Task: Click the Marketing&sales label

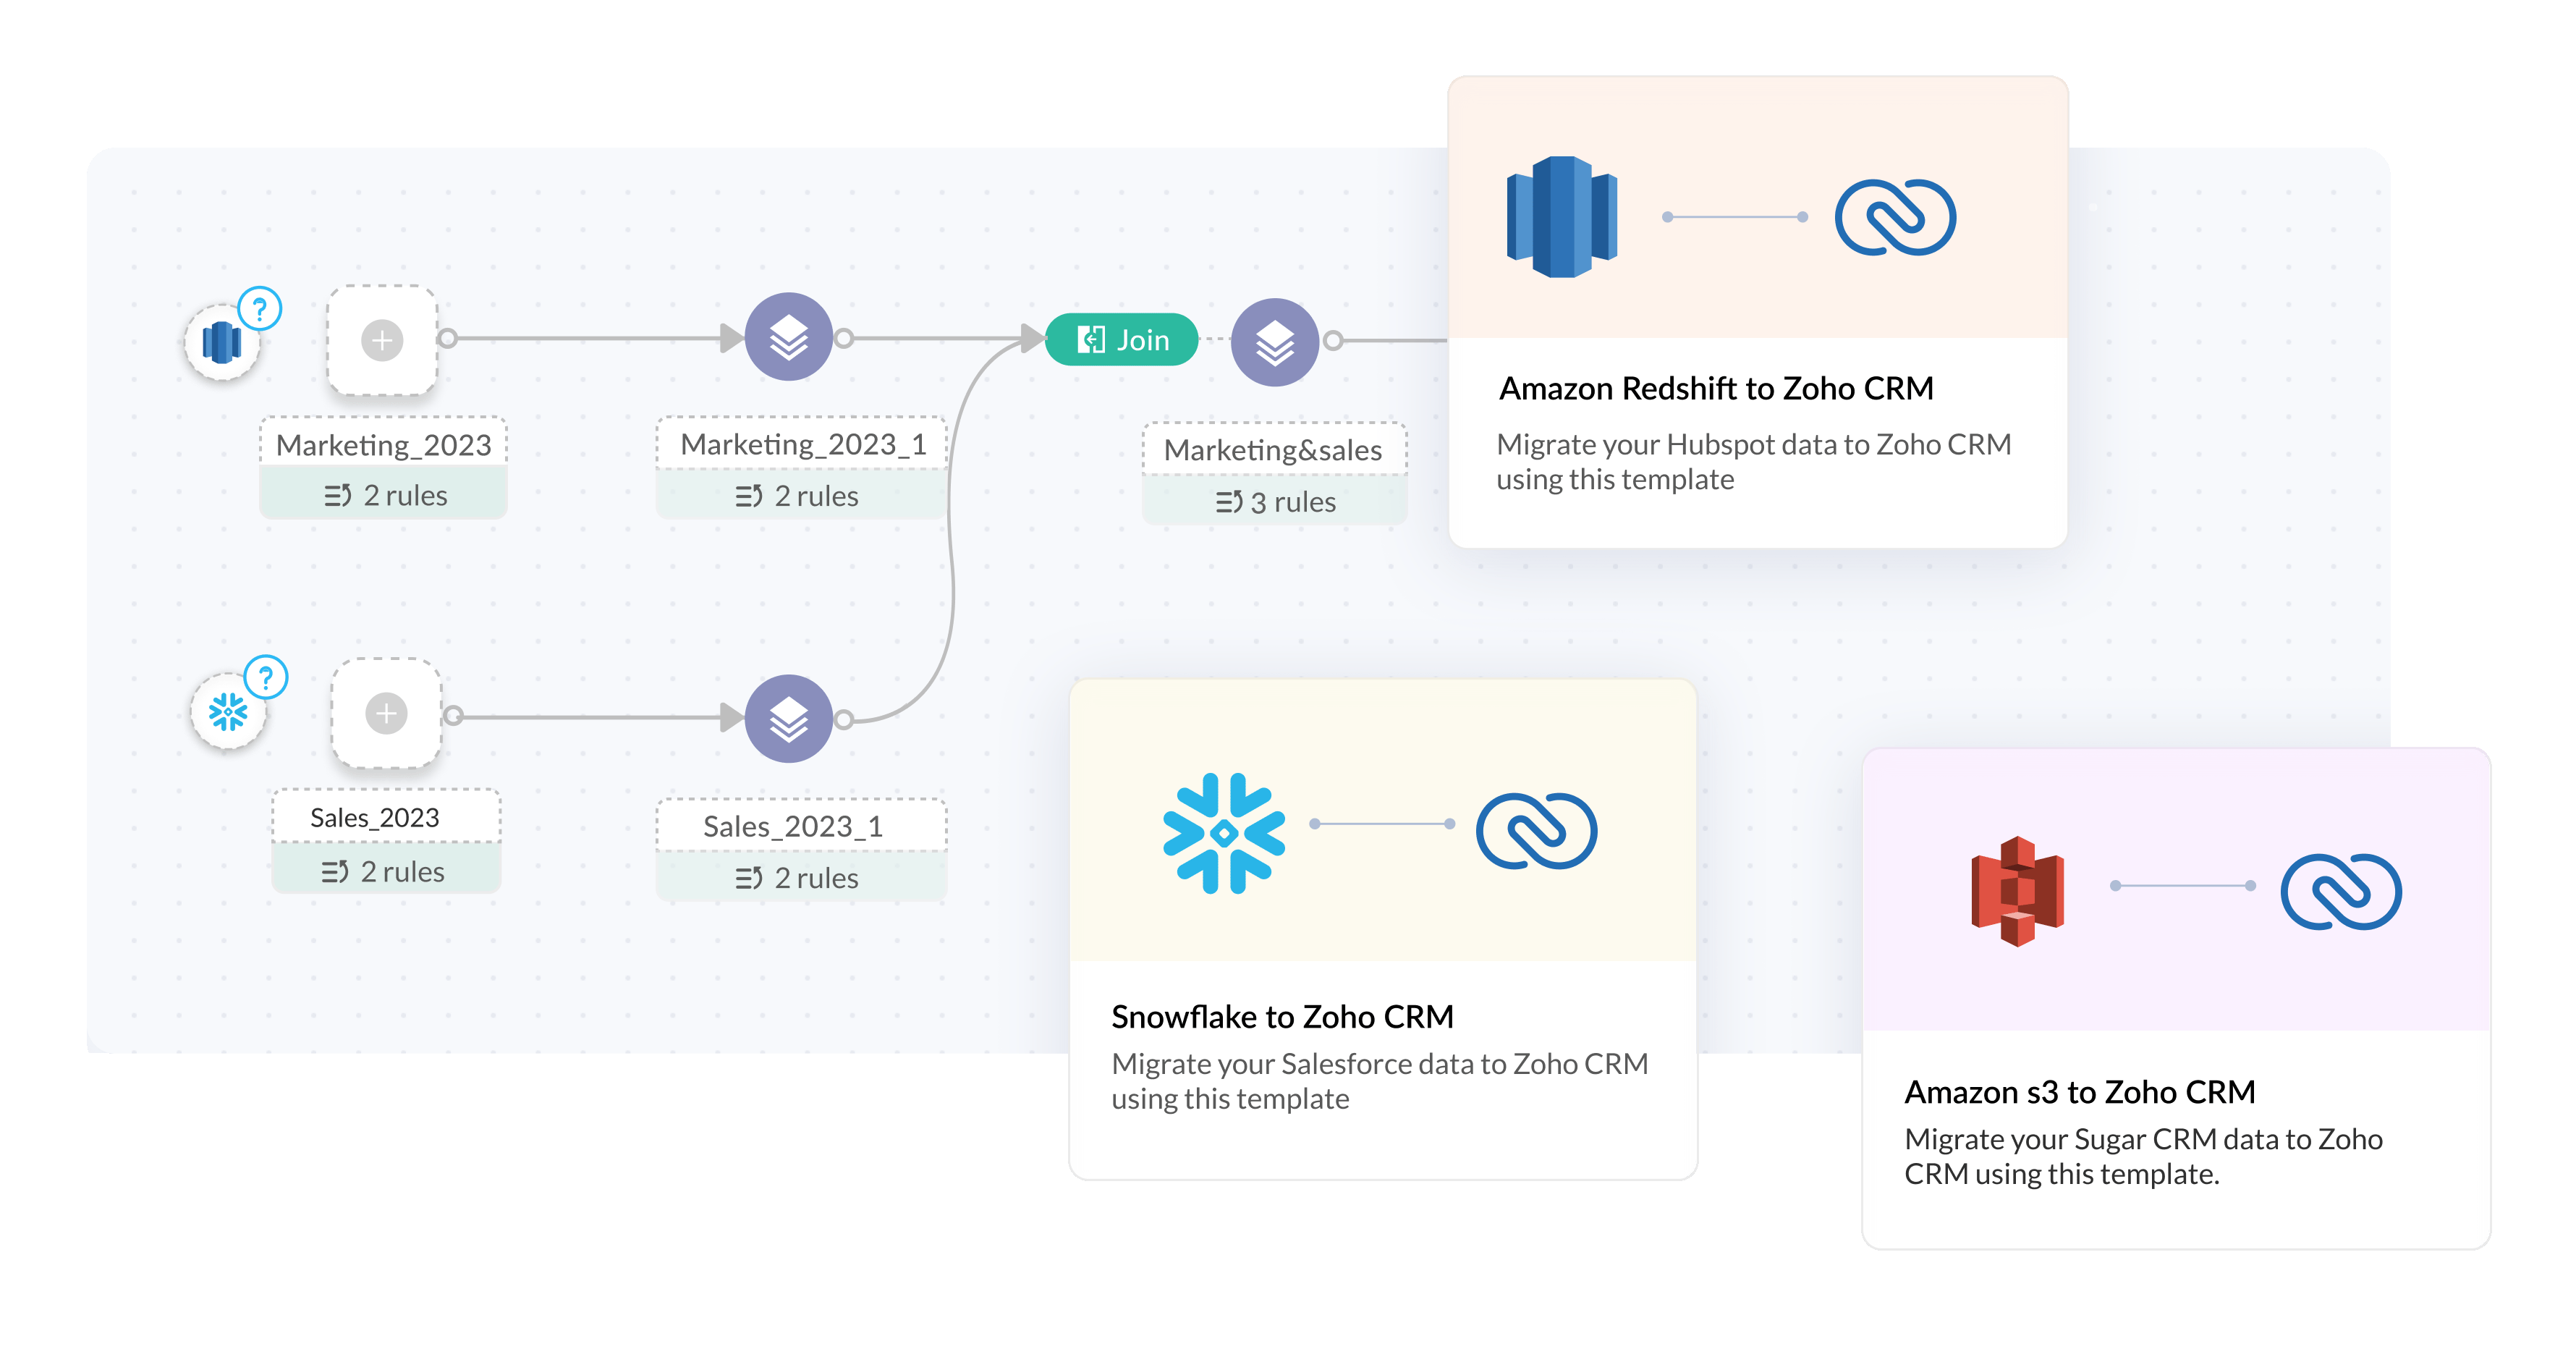Action: (1274, 450)
